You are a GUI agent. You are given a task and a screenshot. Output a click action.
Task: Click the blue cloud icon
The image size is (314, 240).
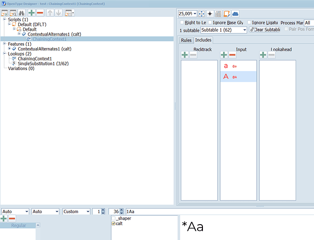point(235,14)
